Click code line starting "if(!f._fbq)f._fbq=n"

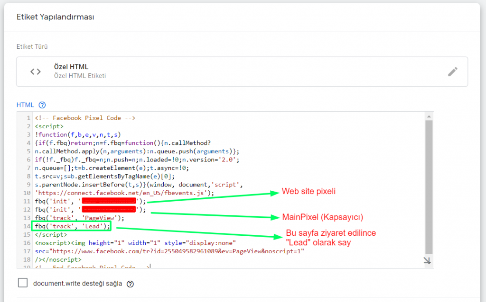(x=137, y=160)
